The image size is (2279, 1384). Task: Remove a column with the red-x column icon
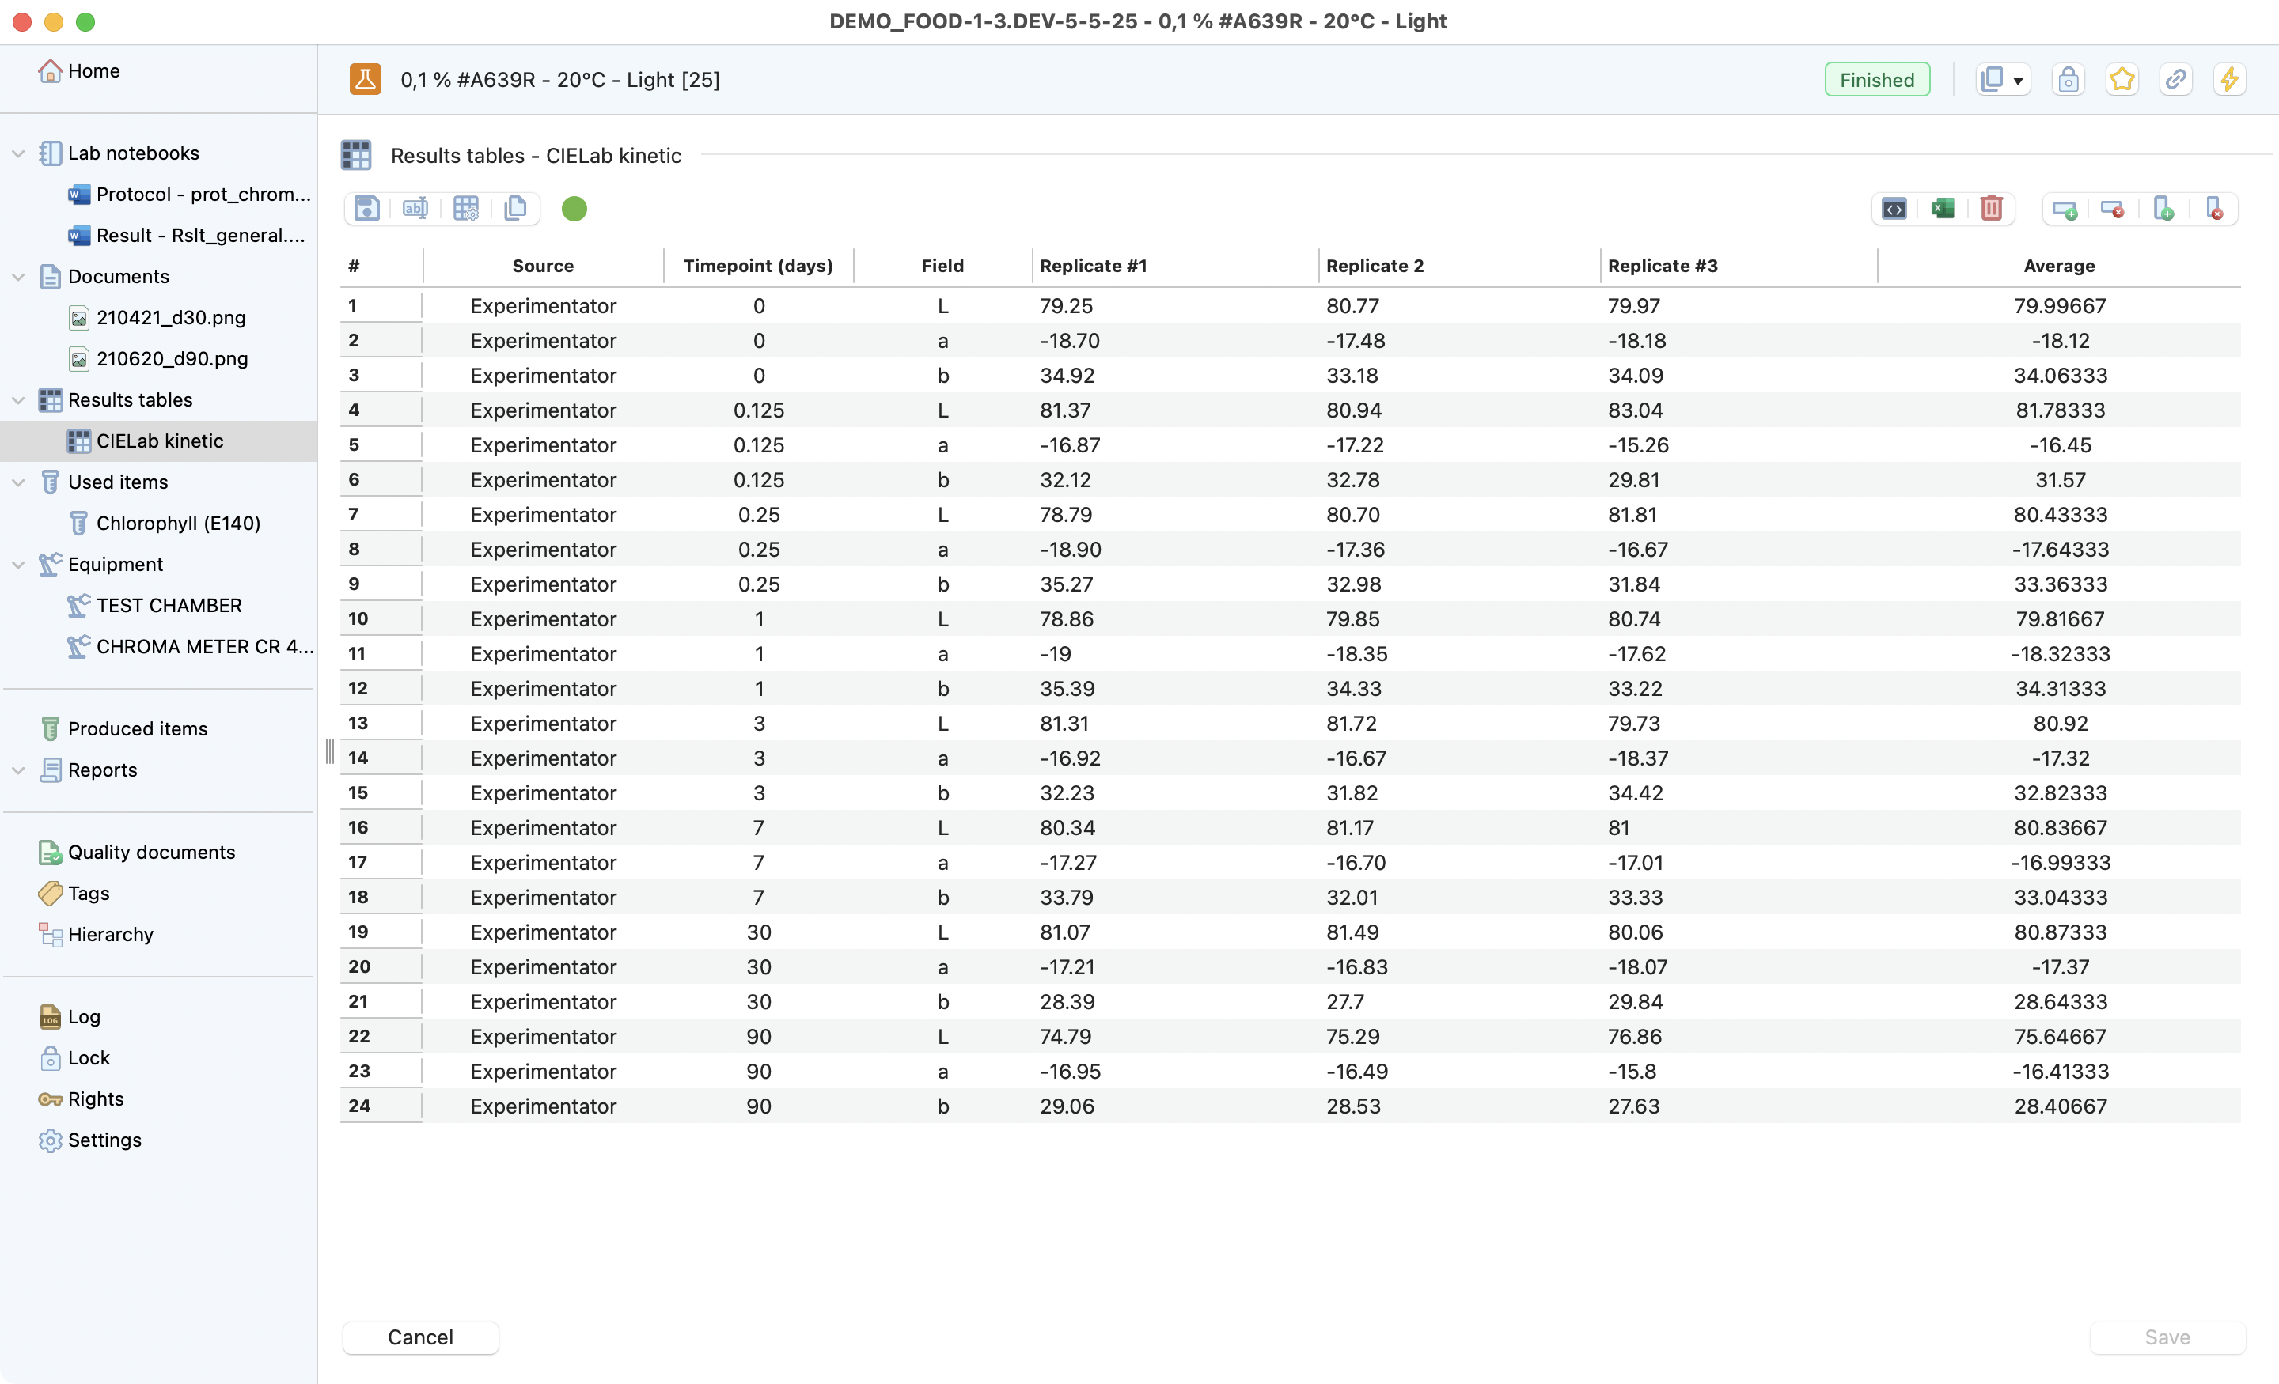click(x=2213, y=210)
